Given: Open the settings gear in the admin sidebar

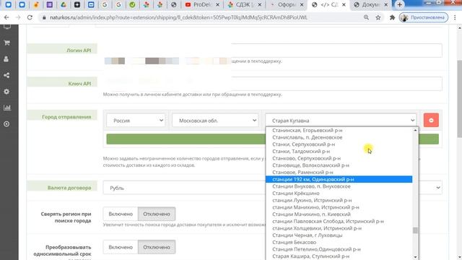Looking at the screenshot, I should [6, 92].
